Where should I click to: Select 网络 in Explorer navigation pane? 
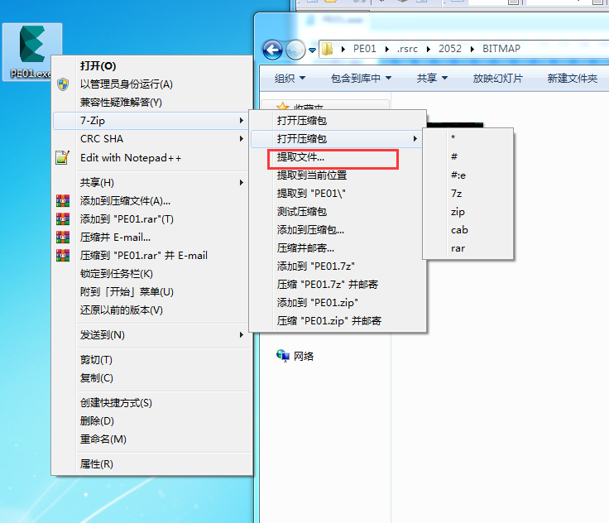(x=304, y=357)
